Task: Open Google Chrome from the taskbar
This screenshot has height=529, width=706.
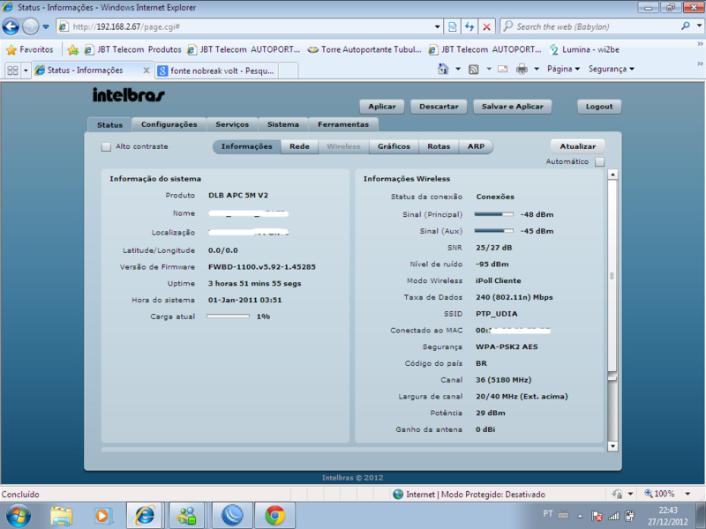Action: click(274, 516)
